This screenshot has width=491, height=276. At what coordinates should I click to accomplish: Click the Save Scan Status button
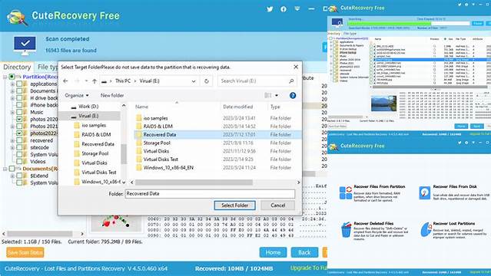click(x=25, y=252)
